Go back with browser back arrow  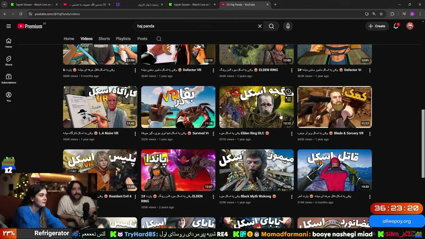pos(5,14)
